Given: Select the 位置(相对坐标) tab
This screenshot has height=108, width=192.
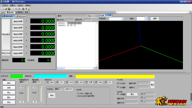Looking at the screenshot, I should tap(21, 17).
